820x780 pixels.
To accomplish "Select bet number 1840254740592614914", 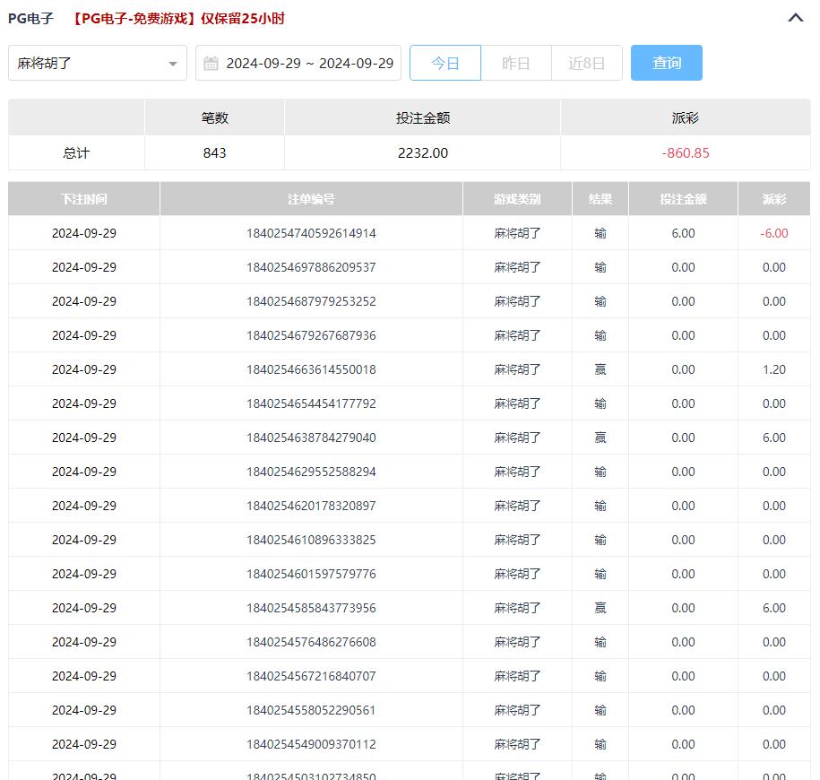I will (x=311, y=233).
